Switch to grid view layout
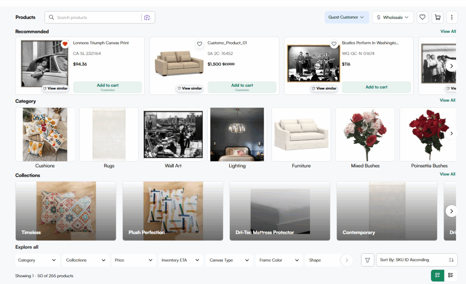The height and width of the screenshot is (284, 466). click(x=437, y=275)
